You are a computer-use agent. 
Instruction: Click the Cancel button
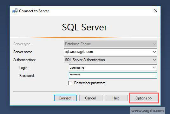tap(91, 98)
